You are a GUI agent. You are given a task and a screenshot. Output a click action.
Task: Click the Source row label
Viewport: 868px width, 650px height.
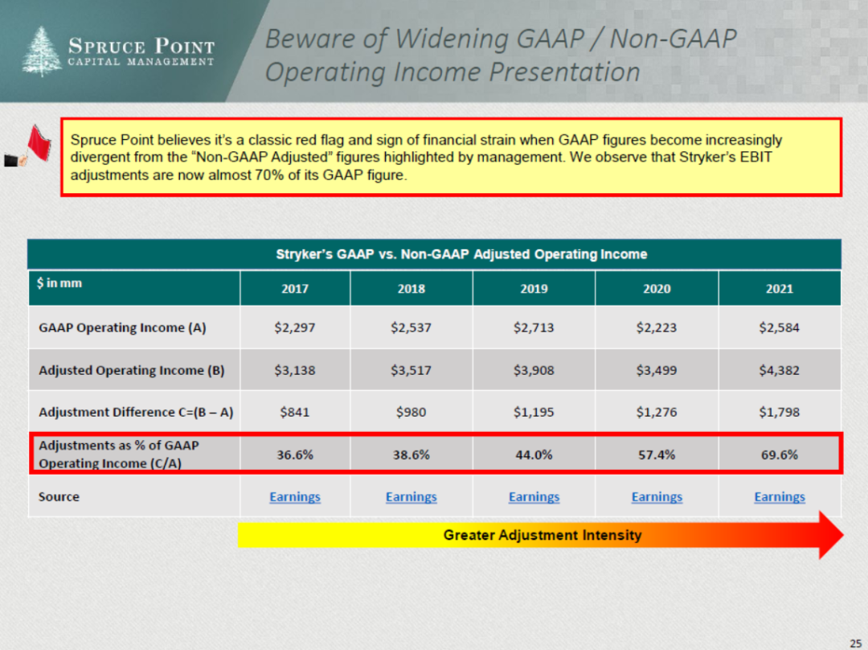pos(59,496)
